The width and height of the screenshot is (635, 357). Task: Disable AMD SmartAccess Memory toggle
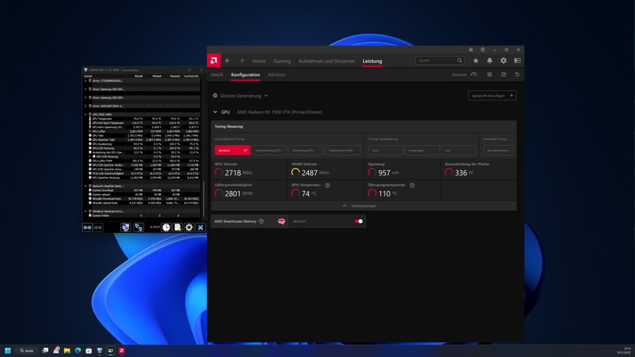click(x=358, y=221)
